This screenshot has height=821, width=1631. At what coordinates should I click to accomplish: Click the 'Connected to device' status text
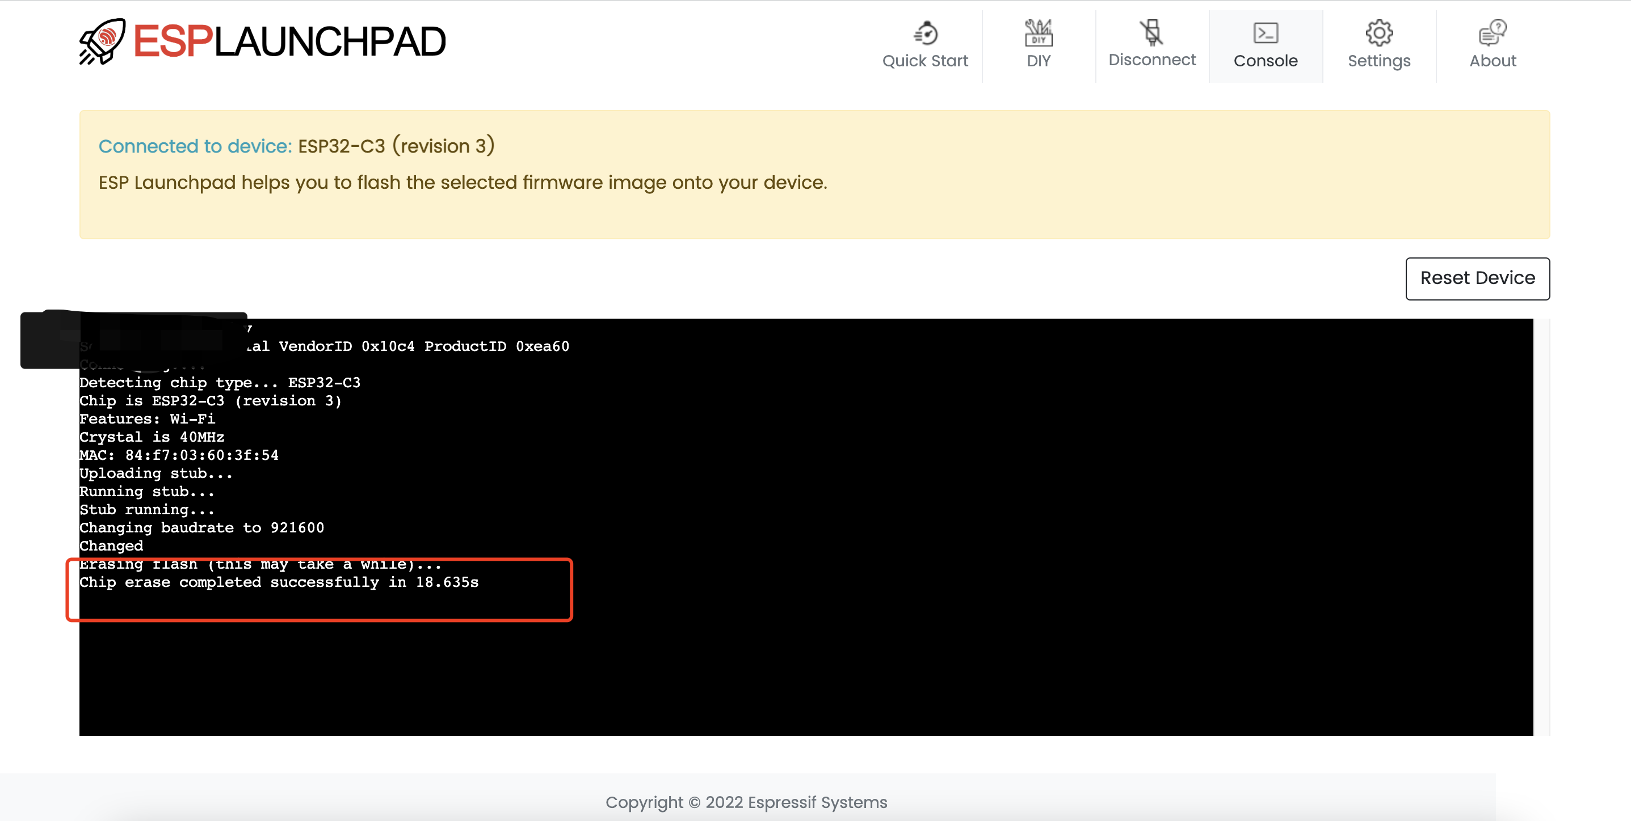[195, 146]
